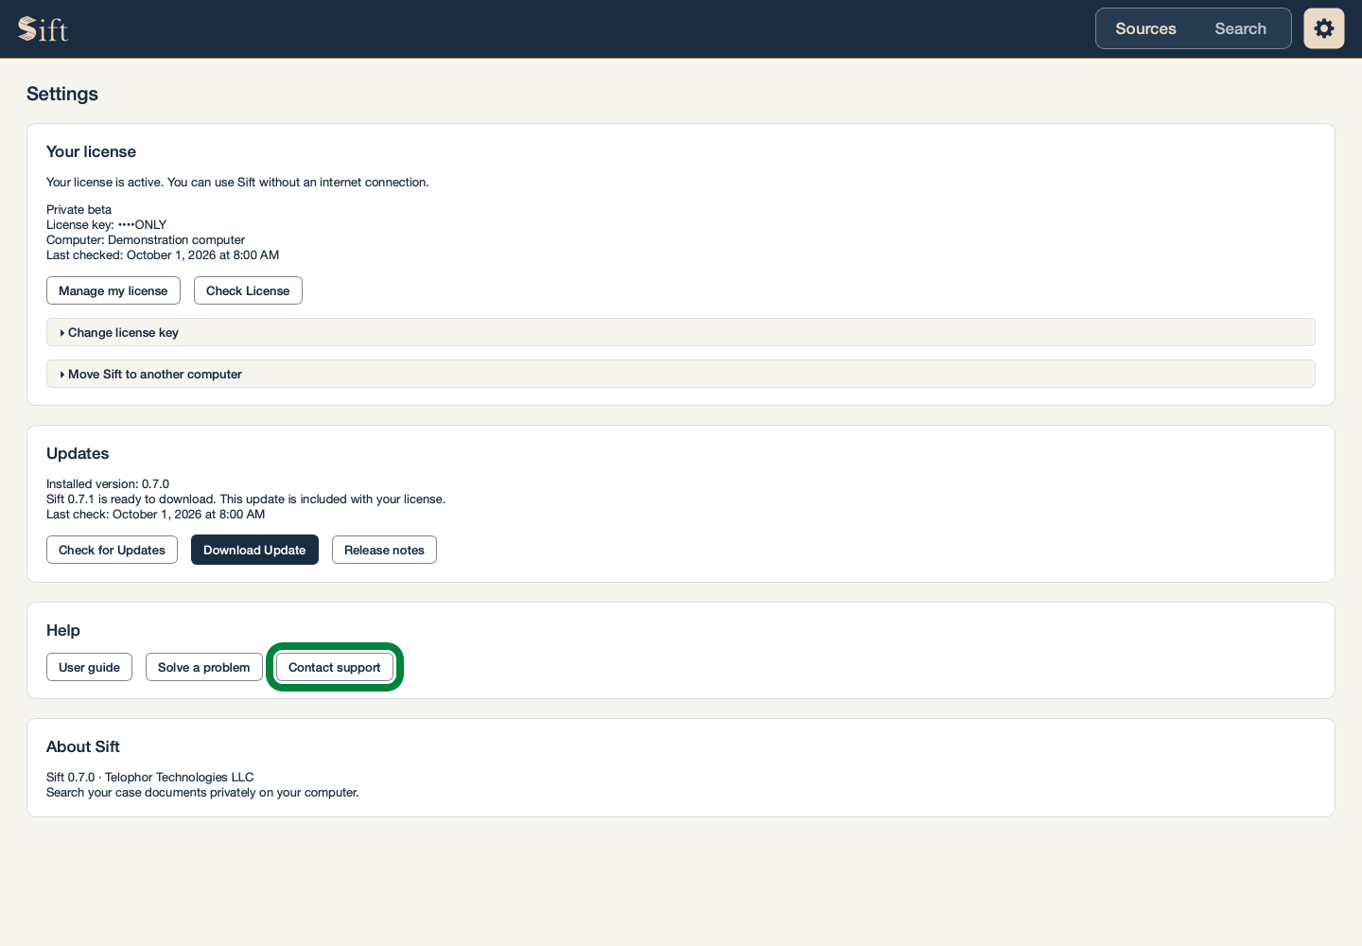Screen dimensions: 1362x946
Task: Open the User guide
Action: (x=89, y=667)
